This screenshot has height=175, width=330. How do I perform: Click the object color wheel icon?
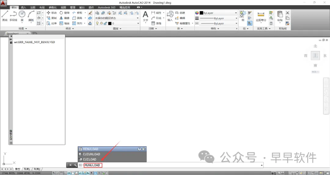197,13
